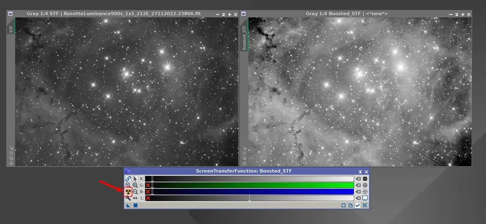Click the crosshair icon at right of B row
486x224 pixels.
tap(365, 192)
